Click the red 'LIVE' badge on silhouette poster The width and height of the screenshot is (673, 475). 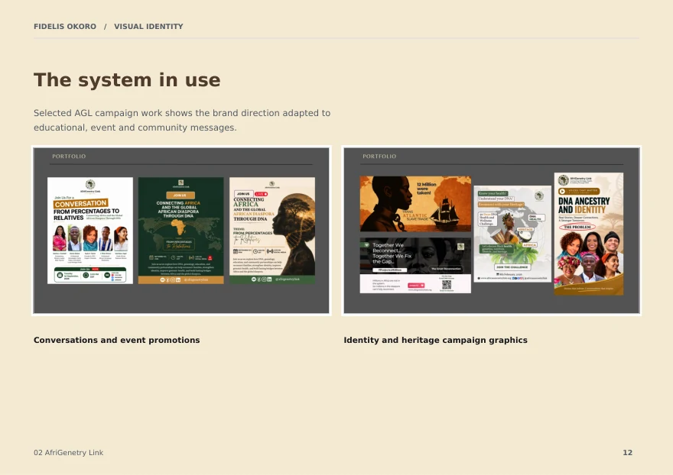pyautogui.click(x=261, y=194)
